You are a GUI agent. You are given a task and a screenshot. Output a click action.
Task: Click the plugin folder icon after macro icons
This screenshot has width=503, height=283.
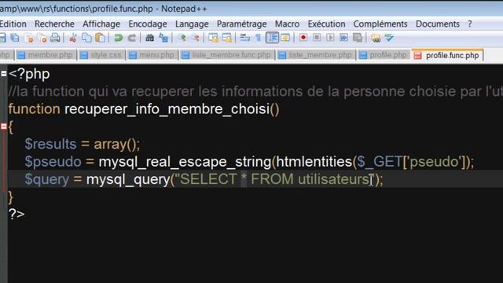tap(376, 38)
